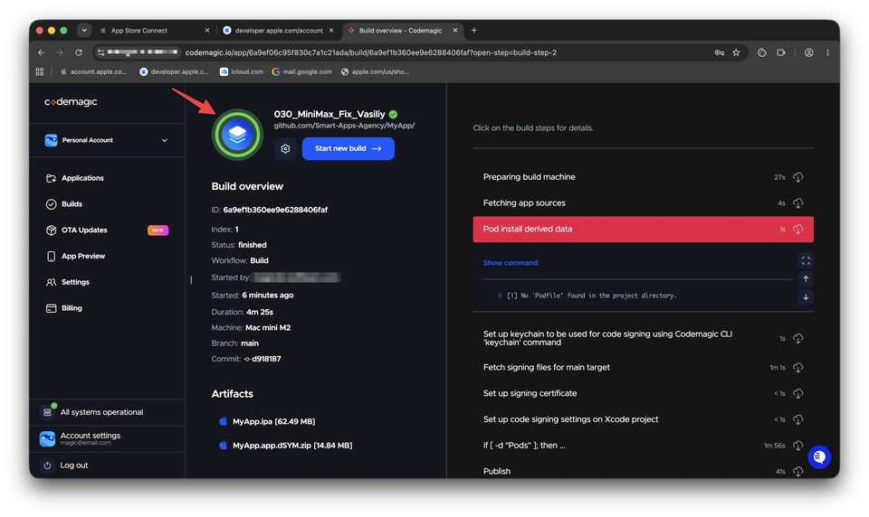The width and height of the screenshot is (869, 517).
Task: Expand the if [ -d "Pods" ] step
Action: (x=643, y=446)
